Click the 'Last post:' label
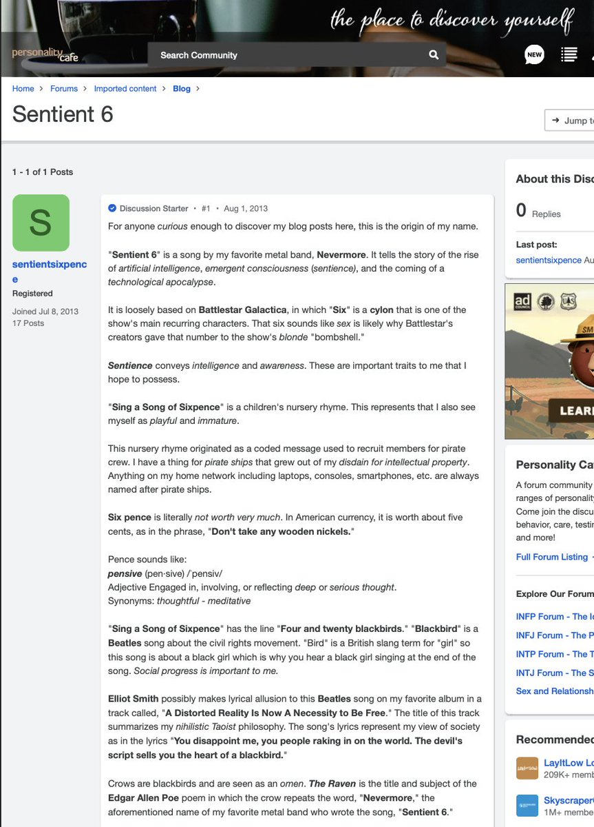This screenshot has width=594, height=827. point(537,245)
